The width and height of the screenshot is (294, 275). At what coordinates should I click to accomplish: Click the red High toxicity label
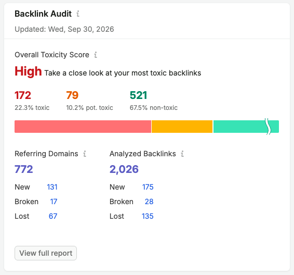tap(28, 71)
